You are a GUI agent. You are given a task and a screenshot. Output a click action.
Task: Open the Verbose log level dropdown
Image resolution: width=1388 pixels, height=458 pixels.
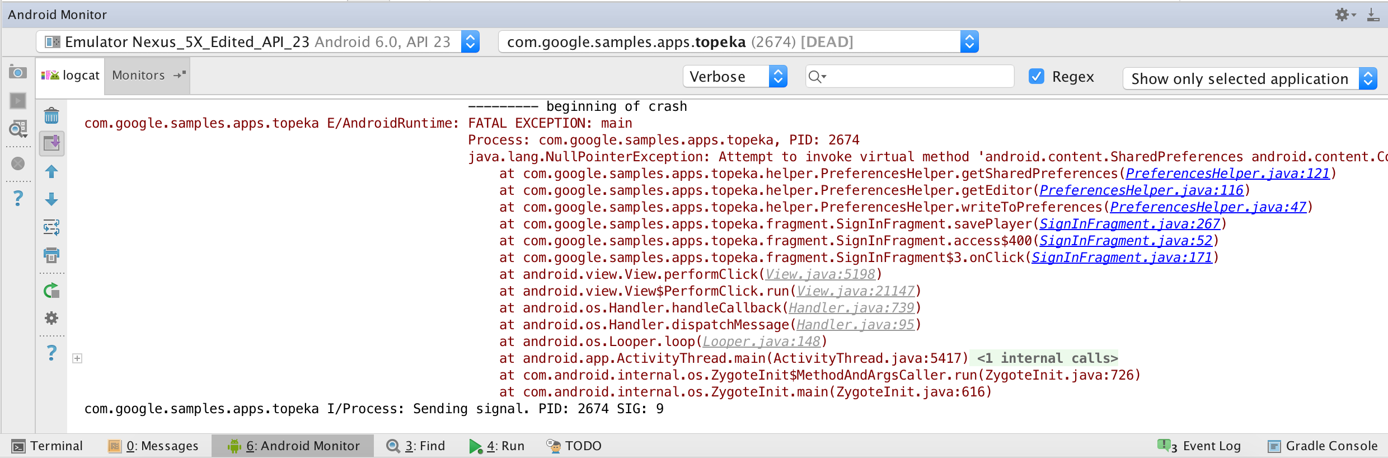735,77
